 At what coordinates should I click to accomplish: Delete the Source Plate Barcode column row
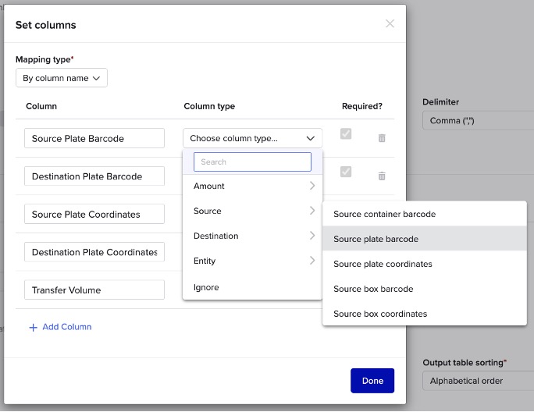click(x=382, y=138)
